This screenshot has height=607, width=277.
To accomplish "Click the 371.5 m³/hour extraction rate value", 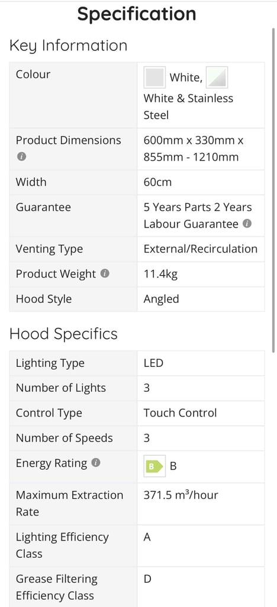I will point(181,495).
